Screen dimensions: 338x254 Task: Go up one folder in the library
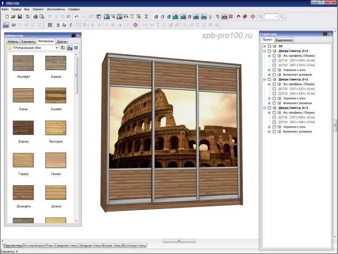[x=63, y=48]
